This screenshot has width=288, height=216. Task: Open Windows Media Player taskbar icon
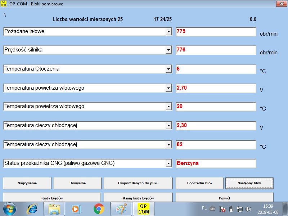pyautogui.click(x=76, y=209)
